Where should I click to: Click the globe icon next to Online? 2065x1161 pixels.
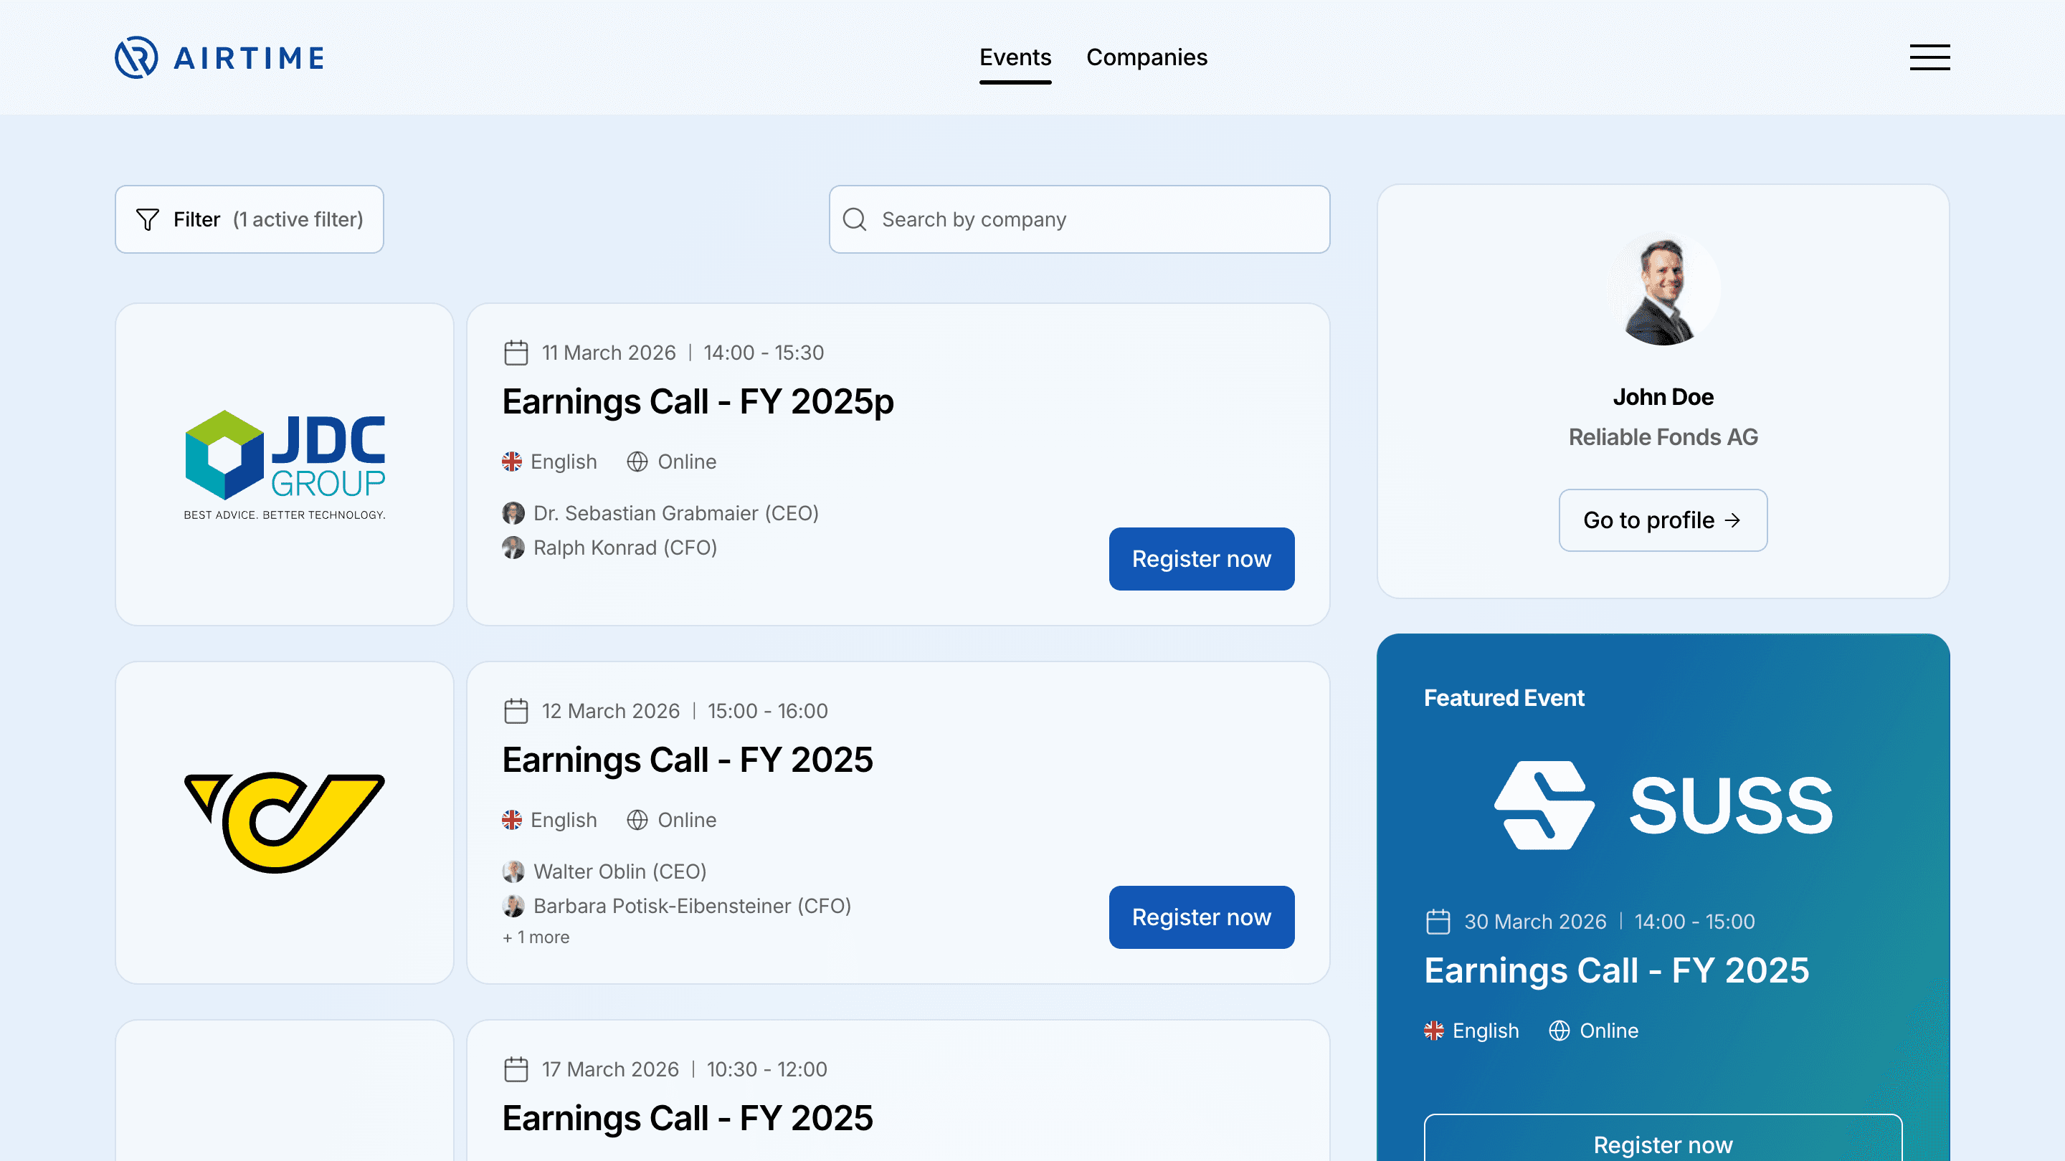point(637,461)
